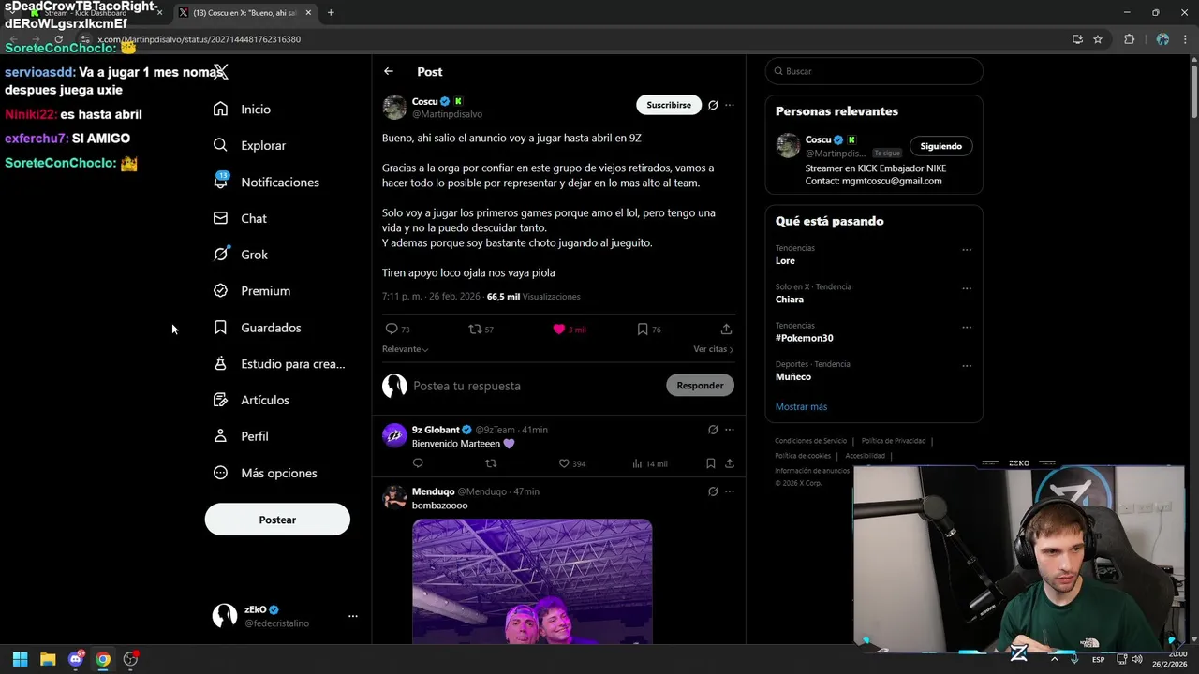Open Menduqo's attached photo
This screenshot has height=674, width=1199.
click(532, 581)
